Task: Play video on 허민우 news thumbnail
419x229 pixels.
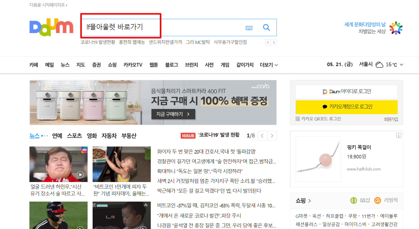Action: pyautogui.click(x=80, y=175)
